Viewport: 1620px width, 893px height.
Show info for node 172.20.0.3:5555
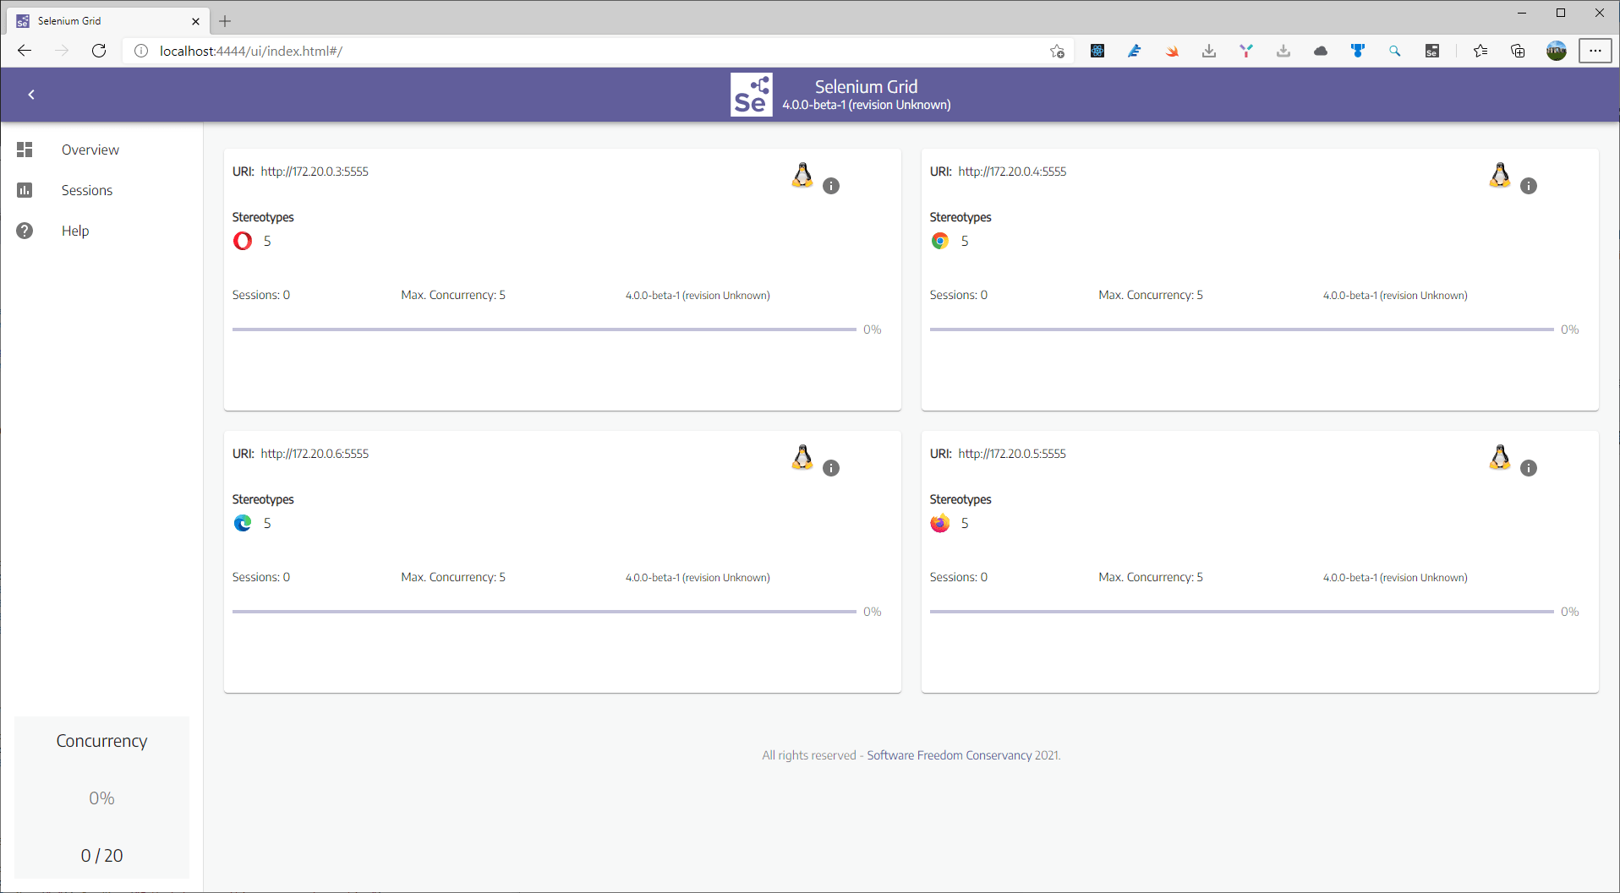click(831, 186)
